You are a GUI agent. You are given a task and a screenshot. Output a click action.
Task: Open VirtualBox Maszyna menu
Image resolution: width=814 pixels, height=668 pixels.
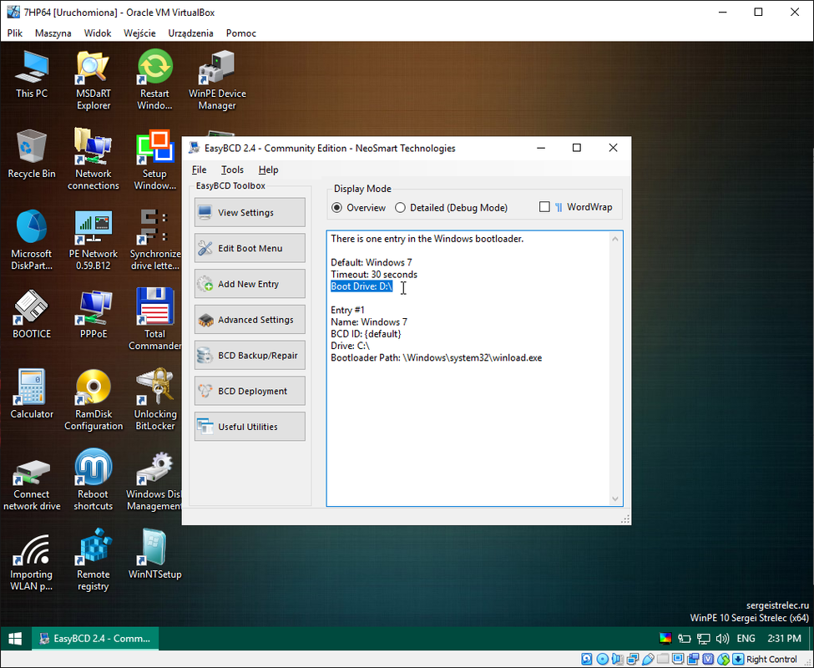click(53, 33)
